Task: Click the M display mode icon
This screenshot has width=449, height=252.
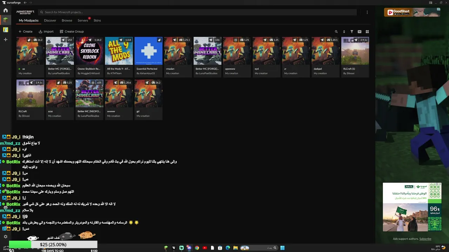Action: coord(360,31)
